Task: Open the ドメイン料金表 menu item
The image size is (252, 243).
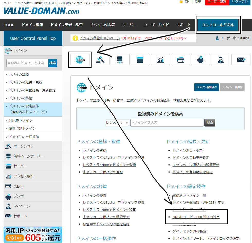Action: pyautogui.click(x=103, y=25)
